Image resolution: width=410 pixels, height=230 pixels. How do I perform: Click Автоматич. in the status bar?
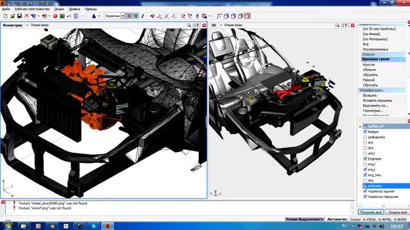[x=338, y=219]
